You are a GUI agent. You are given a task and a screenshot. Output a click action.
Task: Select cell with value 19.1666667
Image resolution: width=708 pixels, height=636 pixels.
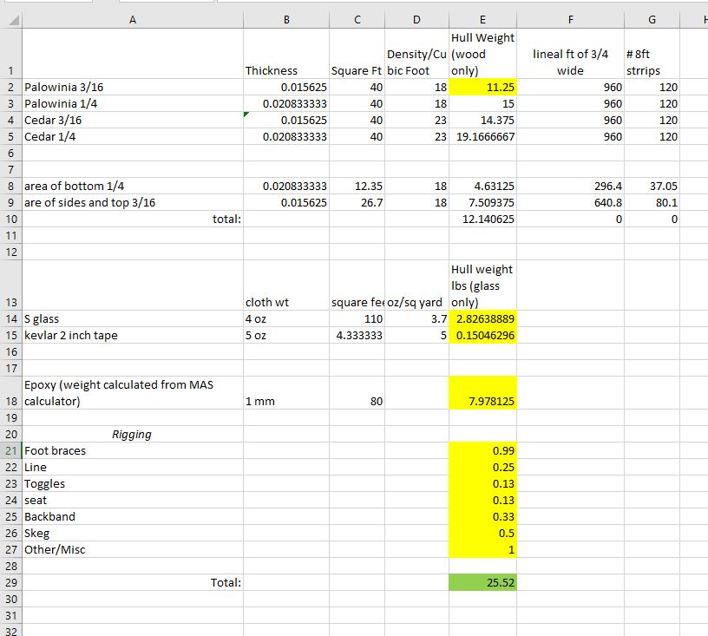pos(482,136)
